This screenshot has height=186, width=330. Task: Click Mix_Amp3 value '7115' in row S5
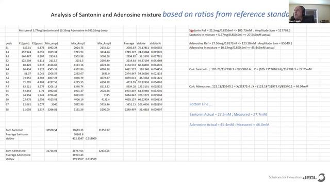[x=107, y=95]
